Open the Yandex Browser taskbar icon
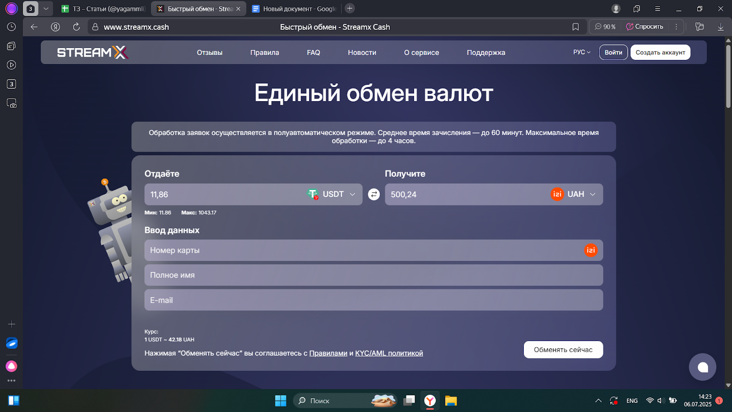Image resolution: width=732 pixels, height=412 pixels. click(x=430, y=401)
